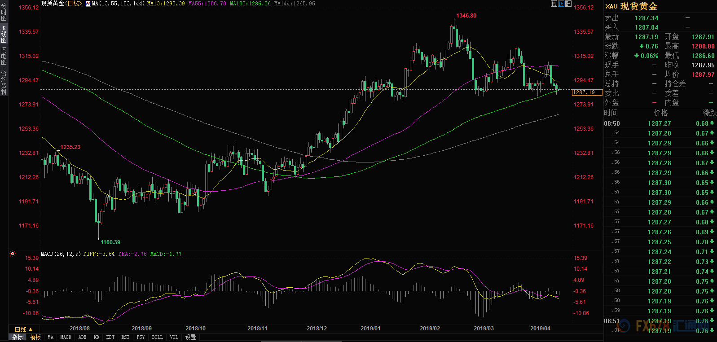Viewport: 717px width, 342px height.
Task: Click the 1160.39 low price marker
Action: (x=110, y=242)
